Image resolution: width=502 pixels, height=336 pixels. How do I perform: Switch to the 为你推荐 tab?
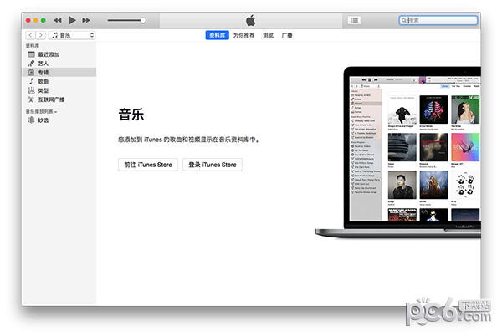tap(243, 35)
